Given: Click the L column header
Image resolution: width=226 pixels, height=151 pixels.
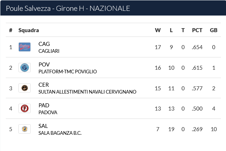Looking at the screenshot, I should [171, 30].
